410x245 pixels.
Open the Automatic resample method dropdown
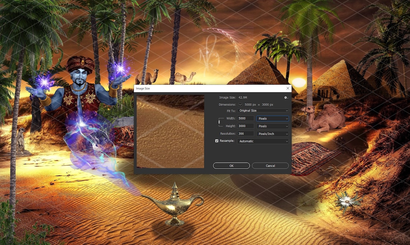[263, 141]
